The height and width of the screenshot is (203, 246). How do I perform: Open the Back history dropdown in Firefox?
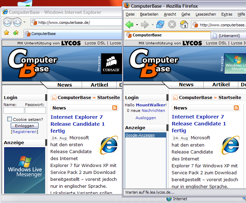pos(137,25)
